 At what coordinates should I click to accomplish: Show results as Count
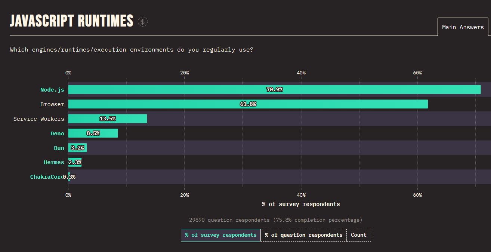[358, 235]
